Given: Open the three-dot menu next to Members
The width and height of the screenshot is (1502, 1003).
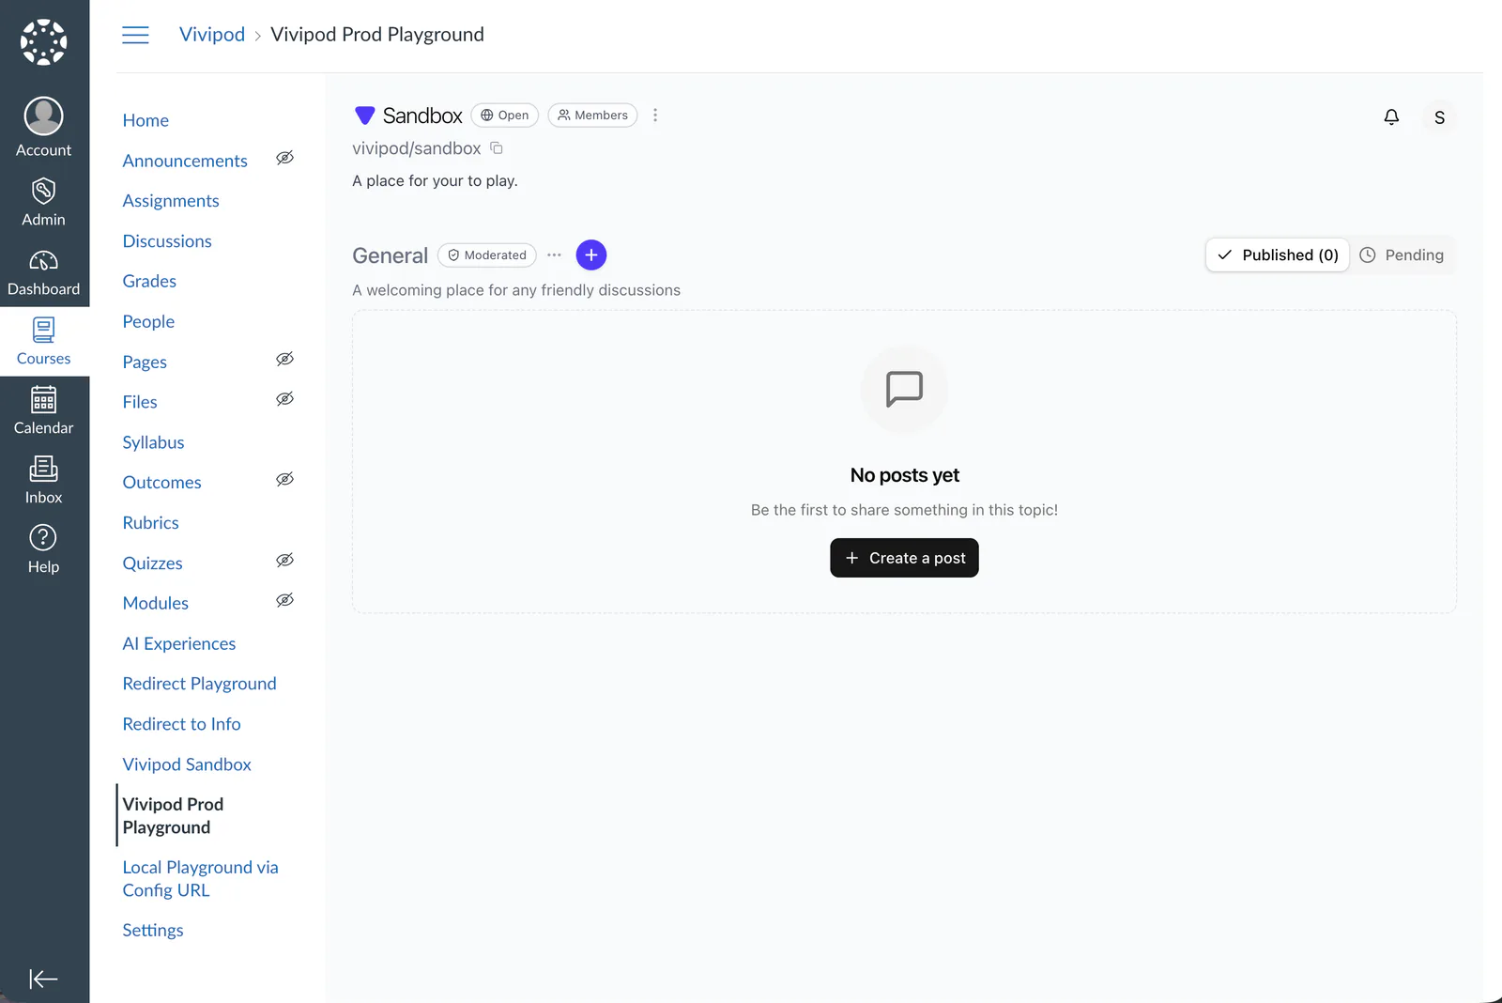Looking at the screenshot, I should [x=655, y=115].
